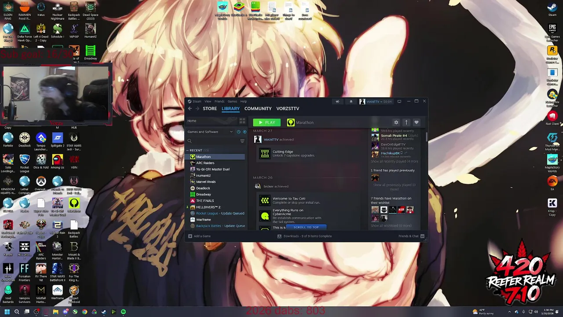Open Downloads status at bottom
563x317 pixels.
coord(304,236)
